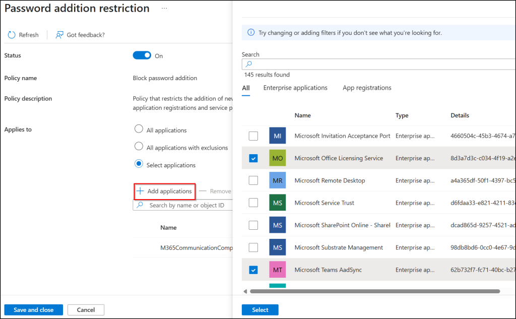Click the horizontal scrollbar in the application list
Viewport: 516px width, 319px height.
374,291
